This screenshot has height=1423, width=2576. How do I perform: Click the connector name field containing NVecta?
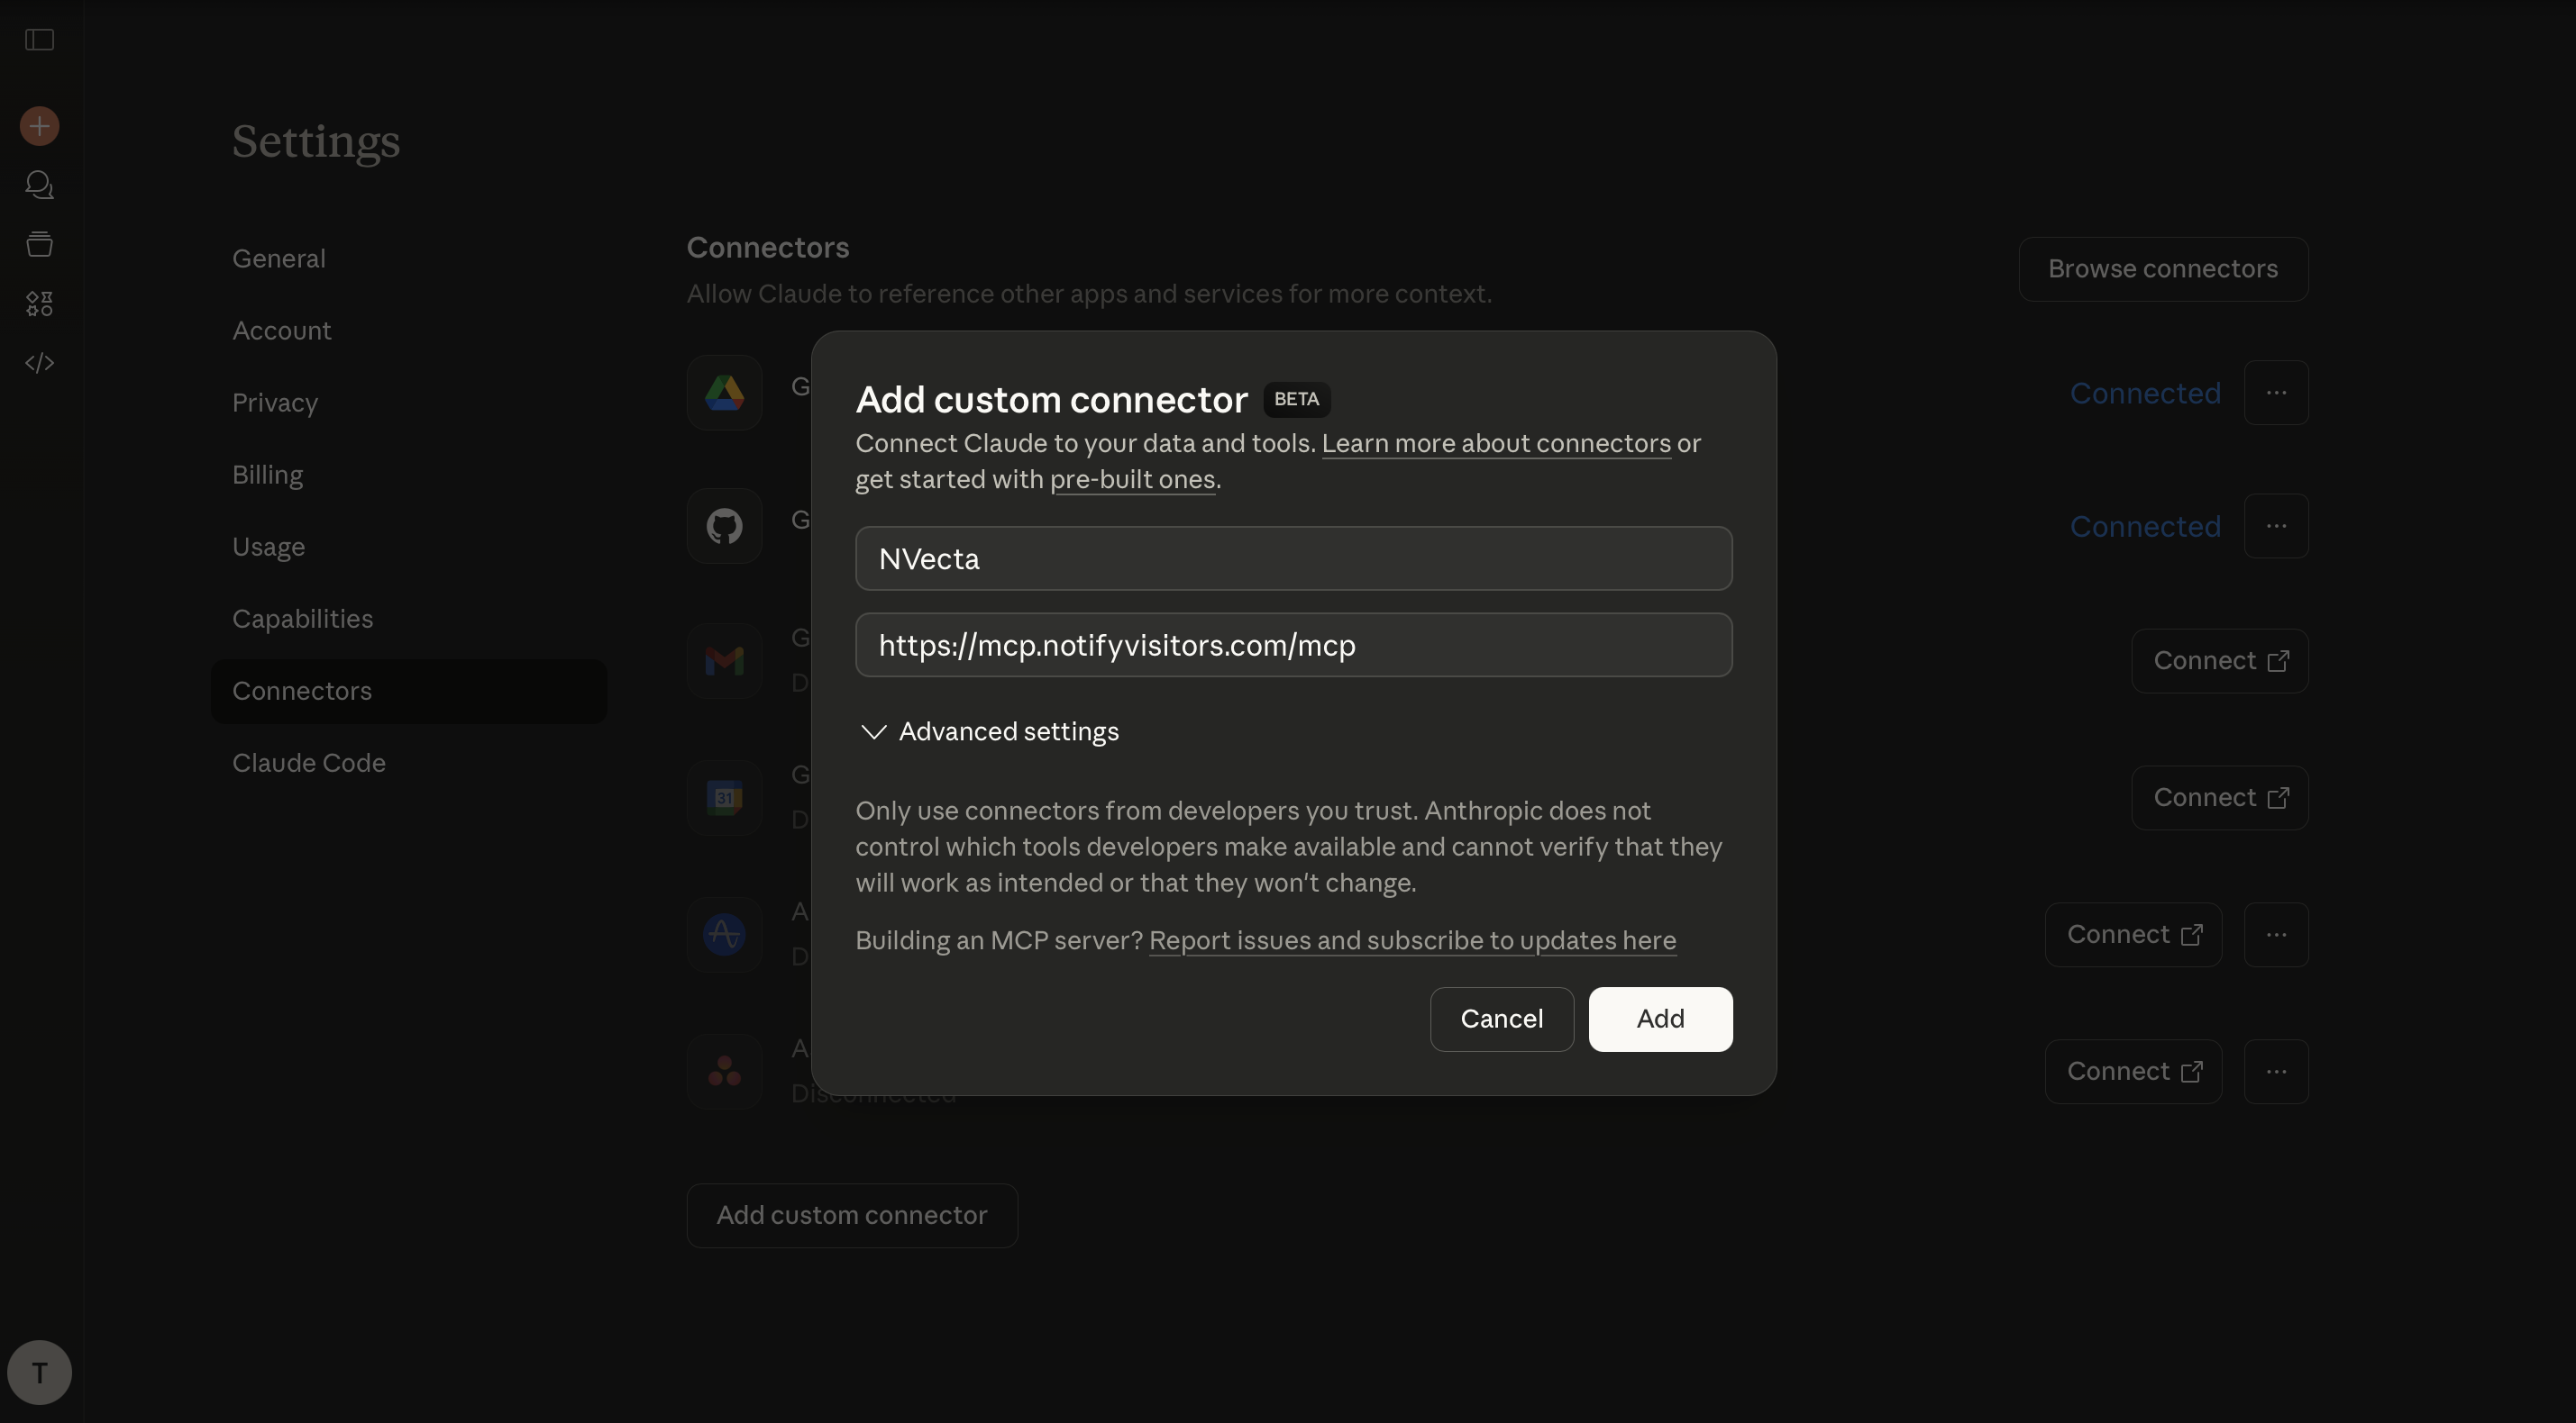pos(1293,558)
